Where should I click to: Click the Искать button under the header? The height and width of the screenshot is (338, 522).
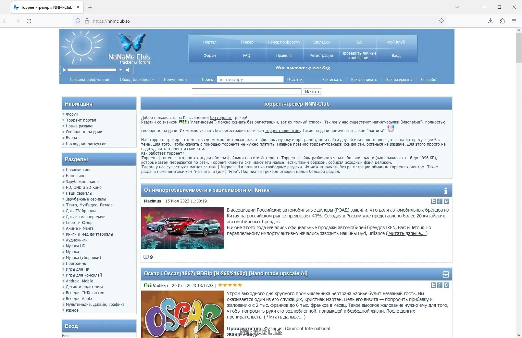coord(313,92)
